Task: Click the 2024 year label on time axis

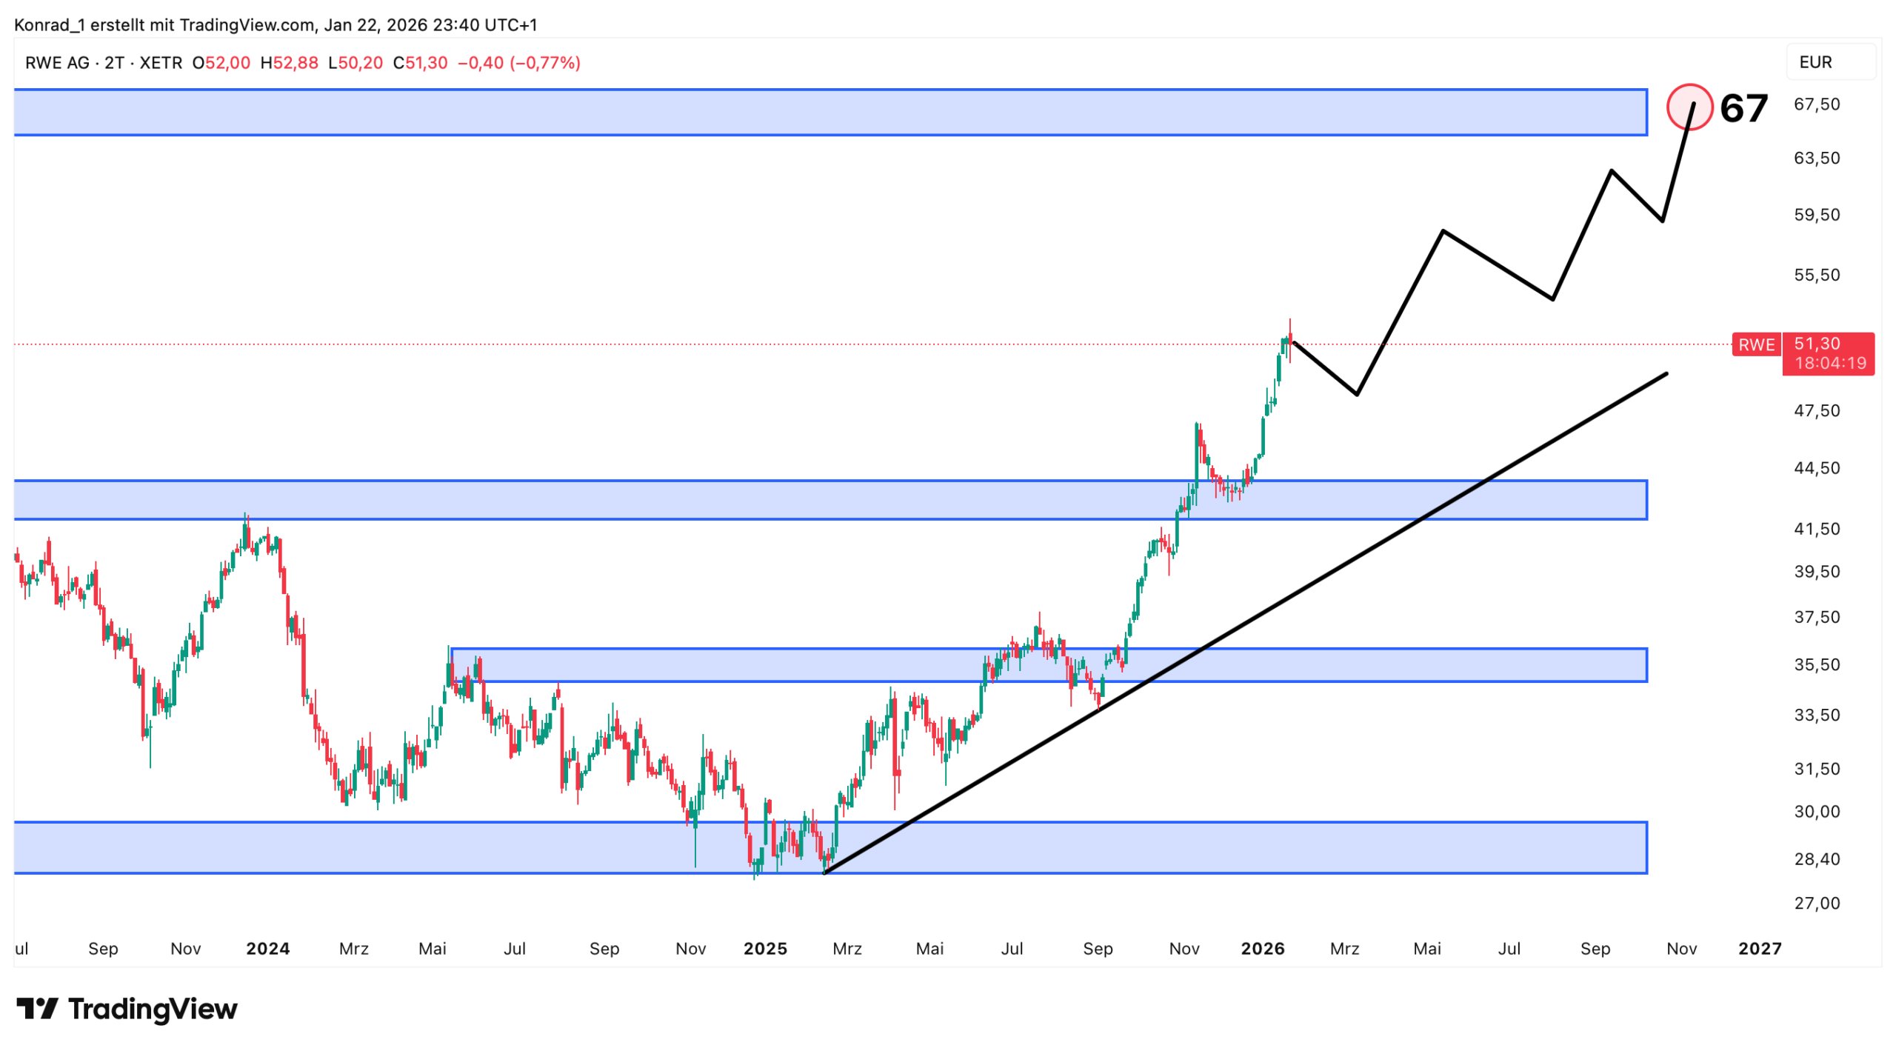Action: pyautogui.click(x=267, y=948)
